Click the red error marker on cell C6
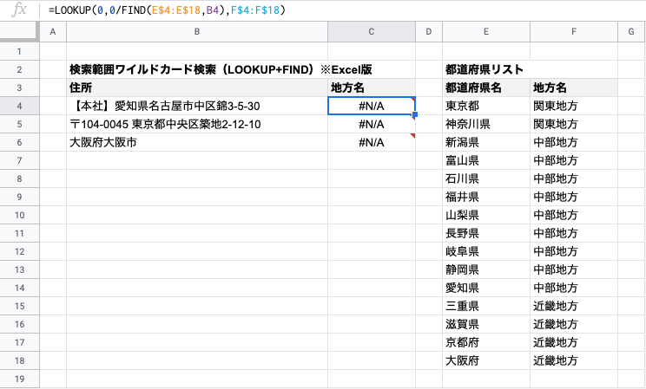The width and height of the screenshot is (646, 389). (412, 135)
